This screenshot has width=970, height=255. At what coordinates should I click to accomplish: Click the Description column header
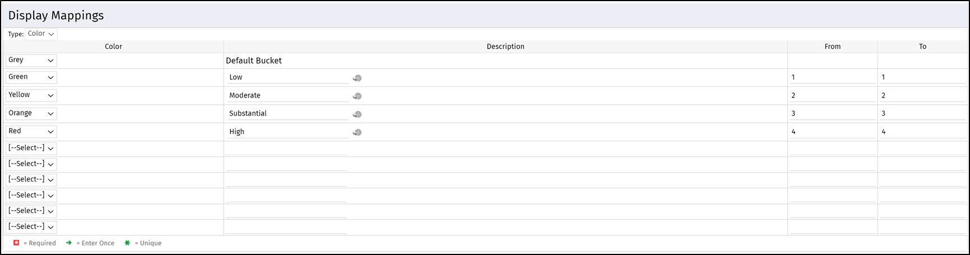coord(505,47)
